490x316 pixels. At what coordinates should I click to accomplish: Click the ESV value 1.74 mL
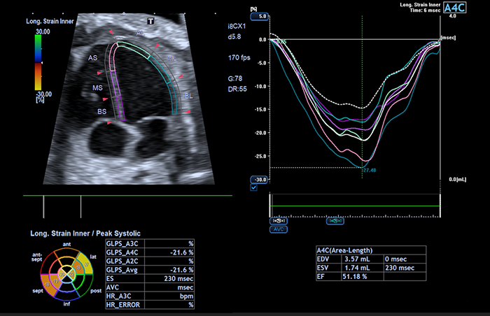[357, 268]
